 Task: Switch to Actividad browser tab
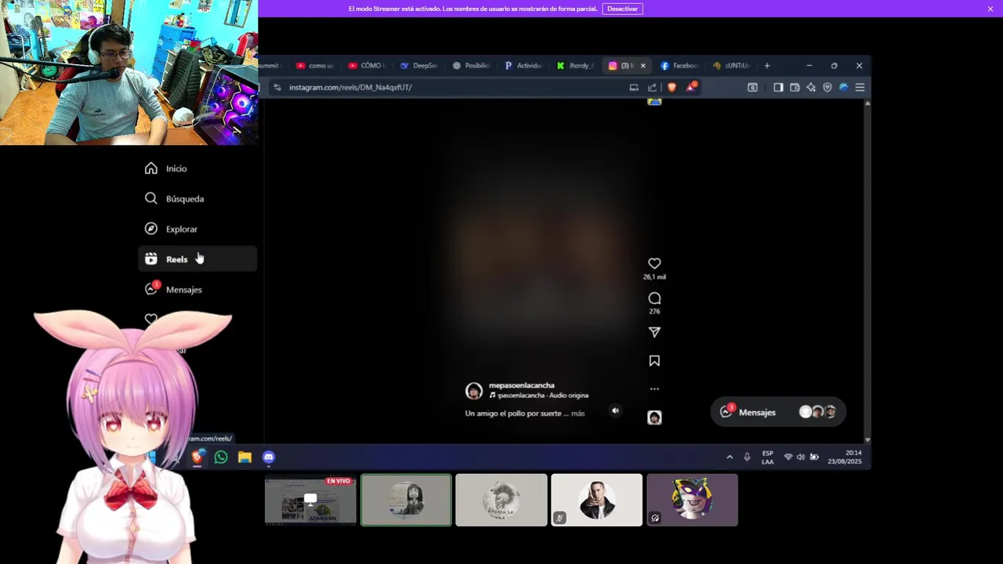click(523, 66)
